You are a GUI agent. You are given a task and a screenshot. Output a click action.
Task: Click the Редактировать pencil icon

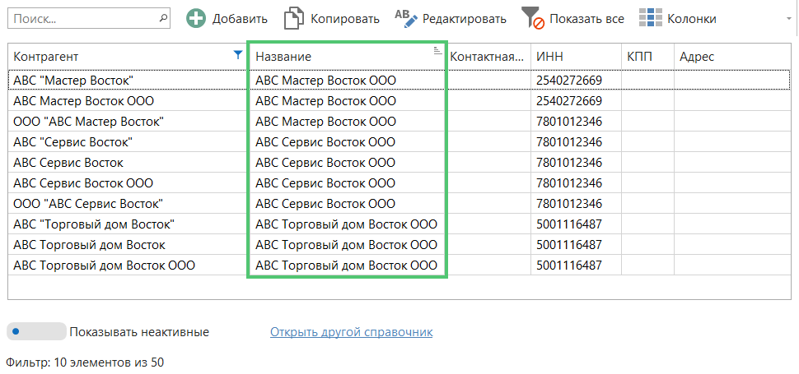(406, 18)
